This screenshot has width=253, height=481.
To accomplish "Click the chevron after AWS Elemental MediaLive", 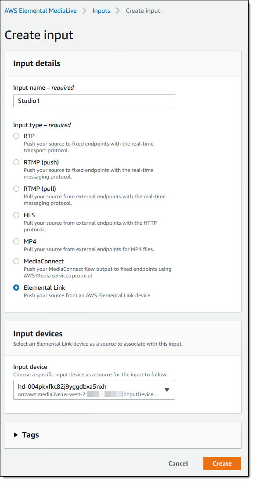I will pyautogui.click(x=84, y=11).
